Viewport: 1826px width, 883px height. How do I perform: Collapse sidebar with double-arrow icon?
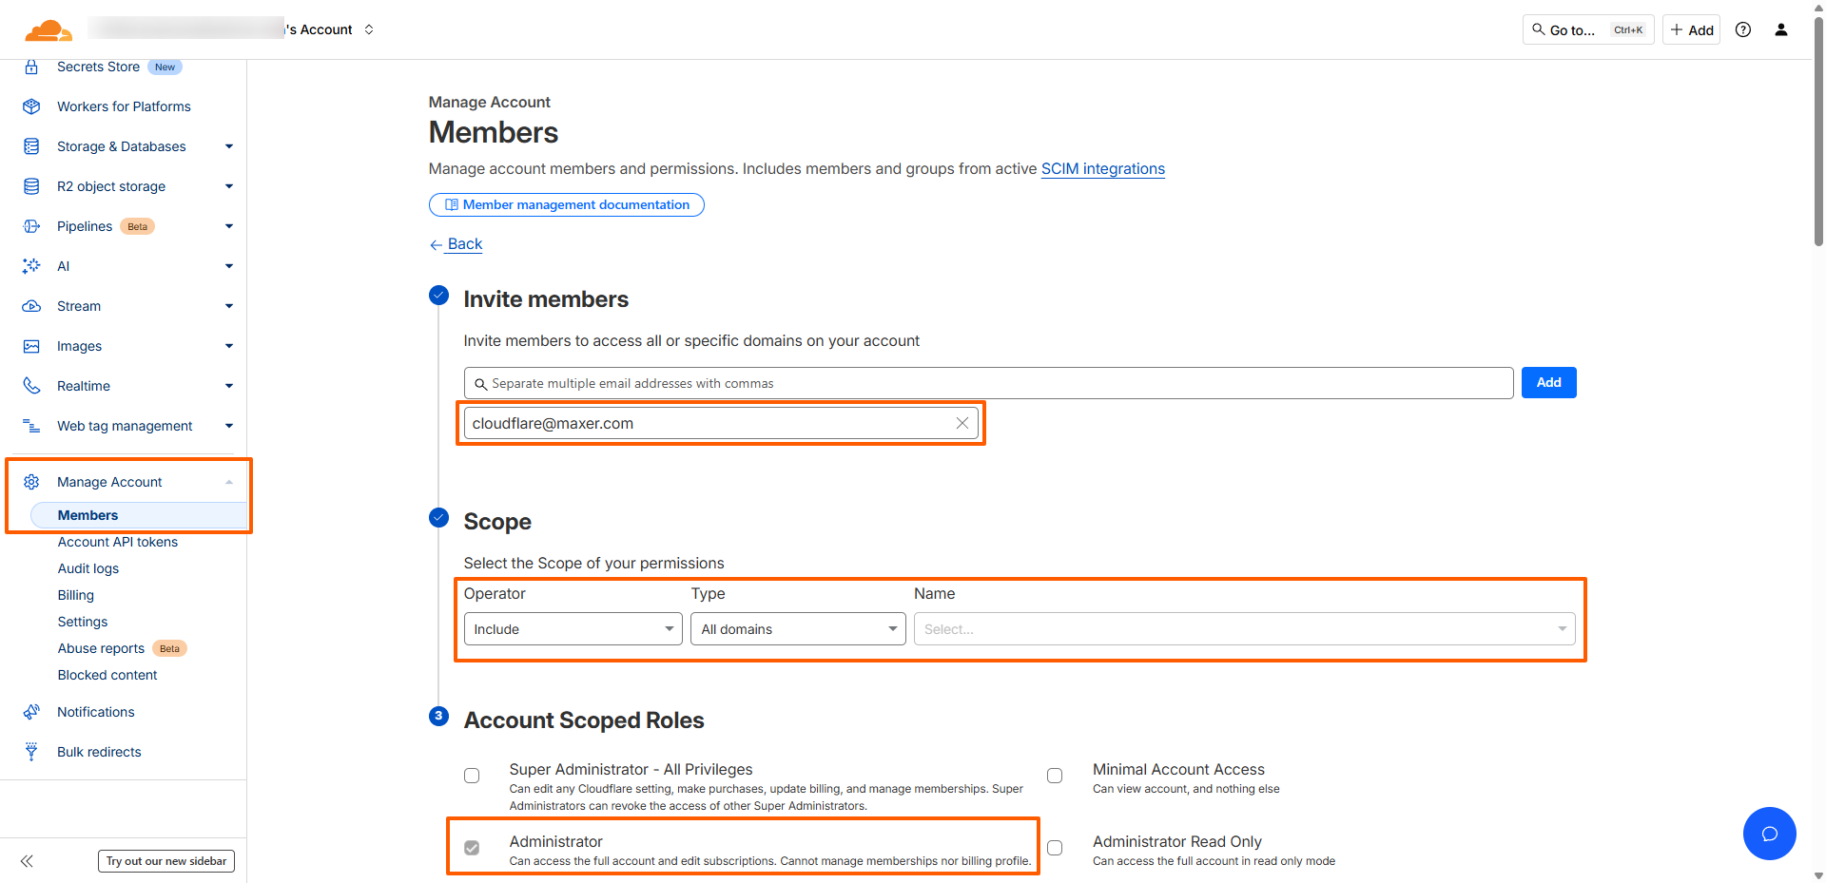[27, 861]
